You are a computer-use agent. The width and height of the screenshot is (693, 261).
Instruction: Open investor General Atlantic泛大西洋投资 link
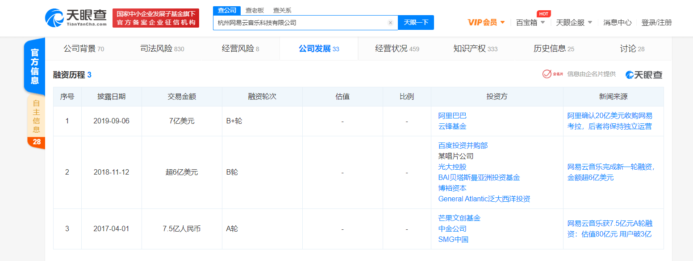[484, 199]
